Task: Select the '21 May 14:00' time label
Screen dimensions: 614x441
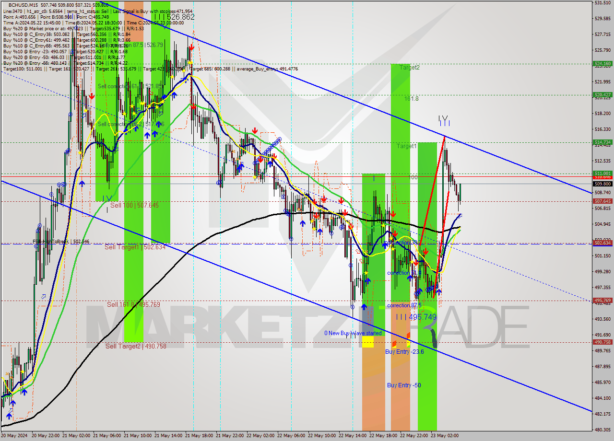Action: coord(169,436)
